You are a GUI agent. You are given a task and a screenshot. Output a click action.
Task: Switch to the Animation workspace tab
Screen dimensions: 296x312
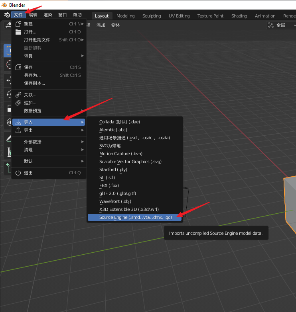265,16
